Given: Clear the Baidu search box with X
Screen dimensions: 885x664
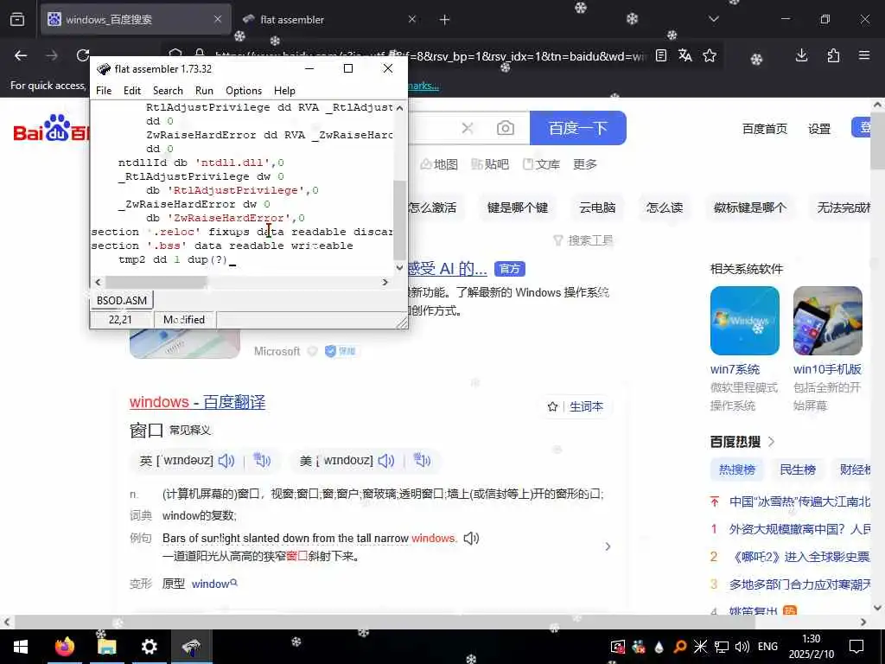Looking at the screenshot, I should 468,128.
